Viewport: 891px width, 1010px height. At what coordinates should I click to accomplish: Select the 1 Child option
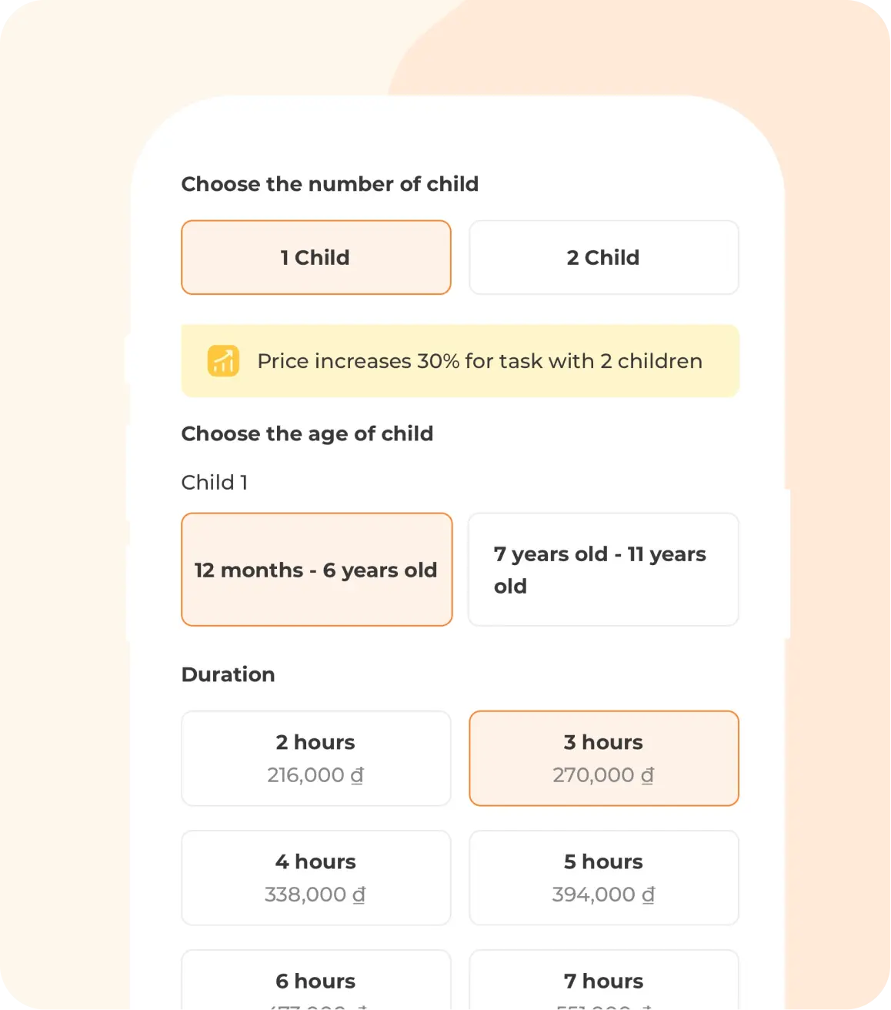point(315,258)
